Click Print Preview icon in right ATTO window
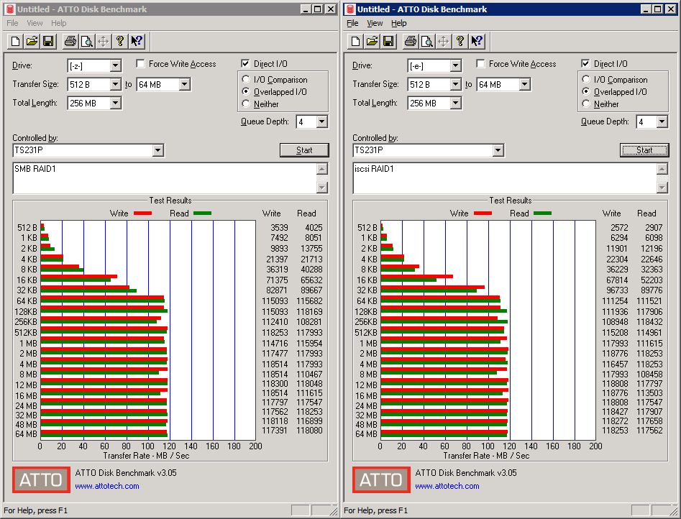The width and height of the screenshot is (681, 519). click(427, 41)
